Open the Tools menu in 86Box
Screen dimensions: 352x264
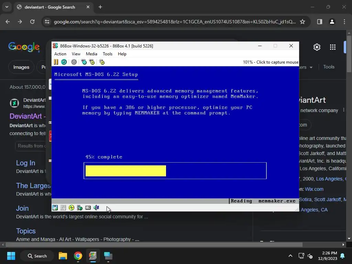coord(108,54)
